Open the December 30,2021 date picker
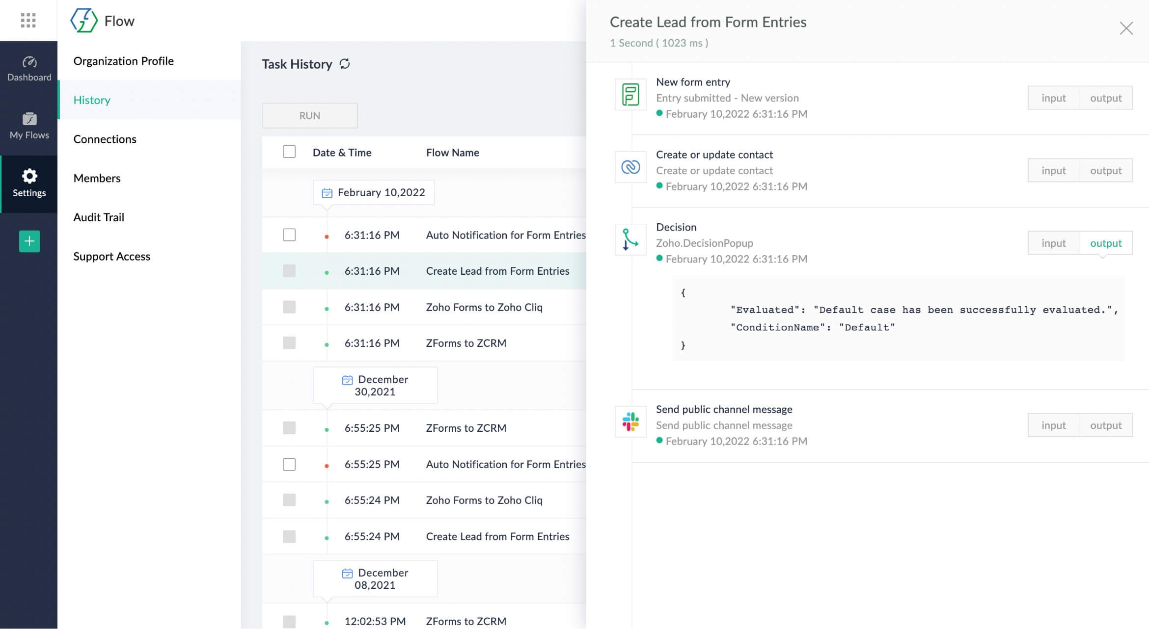The image size is (1149, 629). point(375,385)
